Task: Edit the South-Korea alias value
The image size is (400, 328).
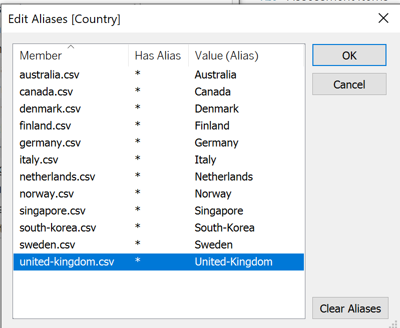Action: 224,228
